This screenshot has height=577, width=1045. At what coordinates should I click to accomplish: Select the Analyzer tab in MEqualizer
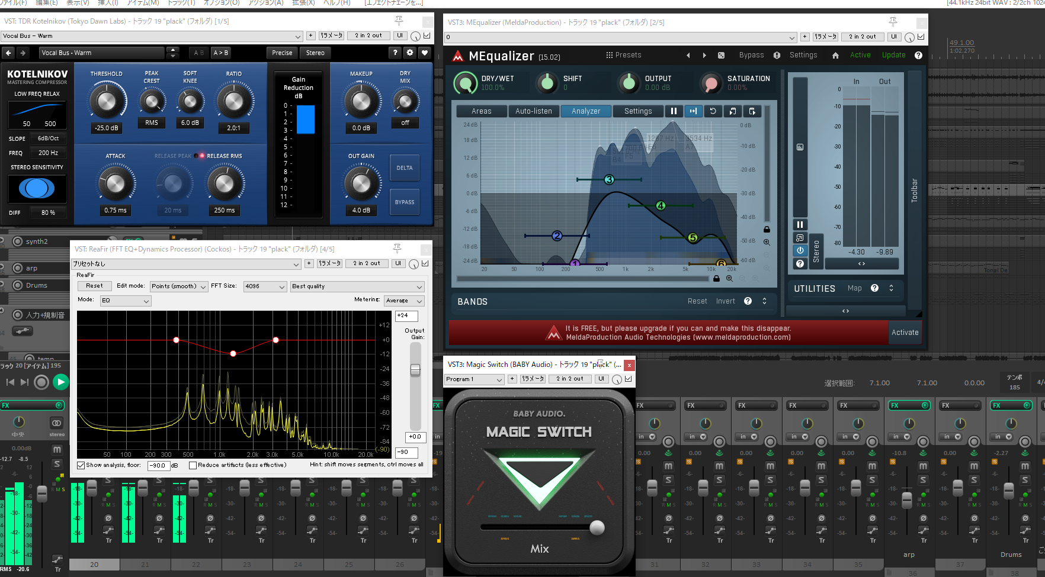(x=585, y=111)
